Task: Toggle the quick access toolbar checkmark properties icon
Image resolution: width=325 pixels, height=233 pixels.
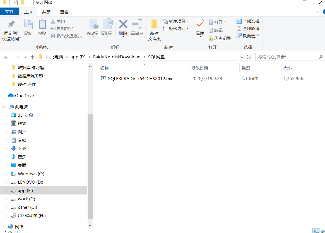Action: pyautogui.click(x=16, y=3)
